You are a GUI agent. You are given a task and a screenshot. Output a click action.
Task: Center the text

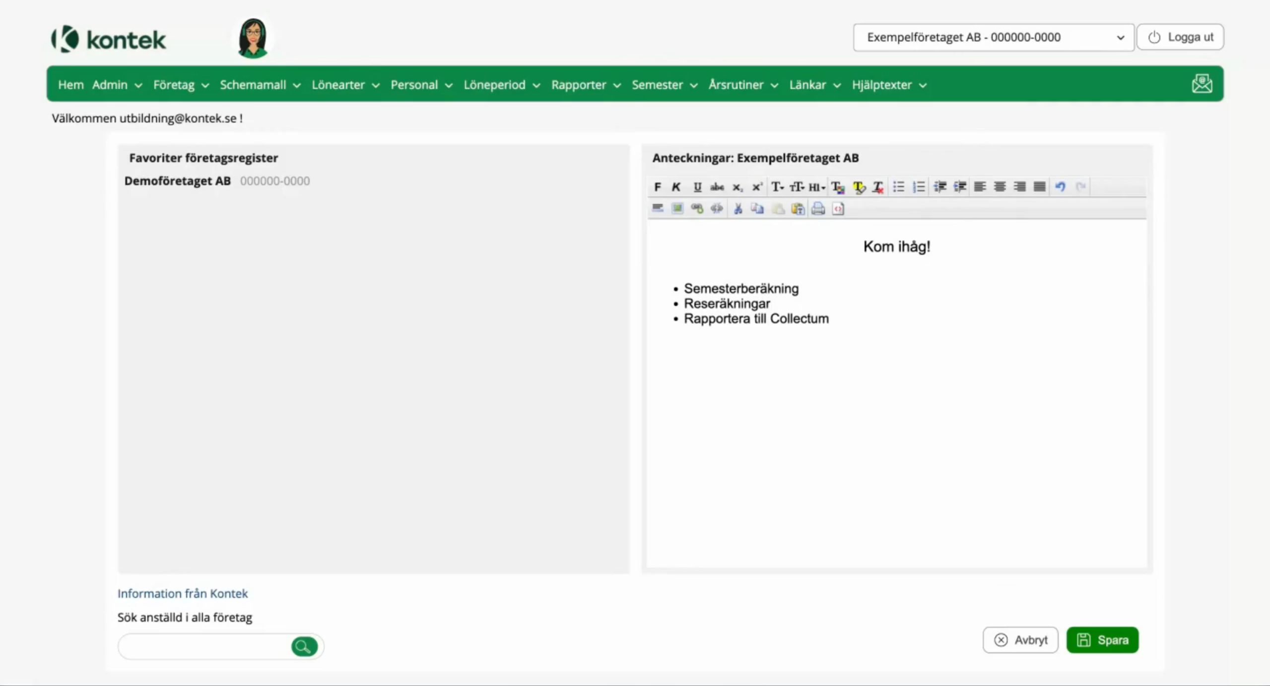tap(1000, 187)
